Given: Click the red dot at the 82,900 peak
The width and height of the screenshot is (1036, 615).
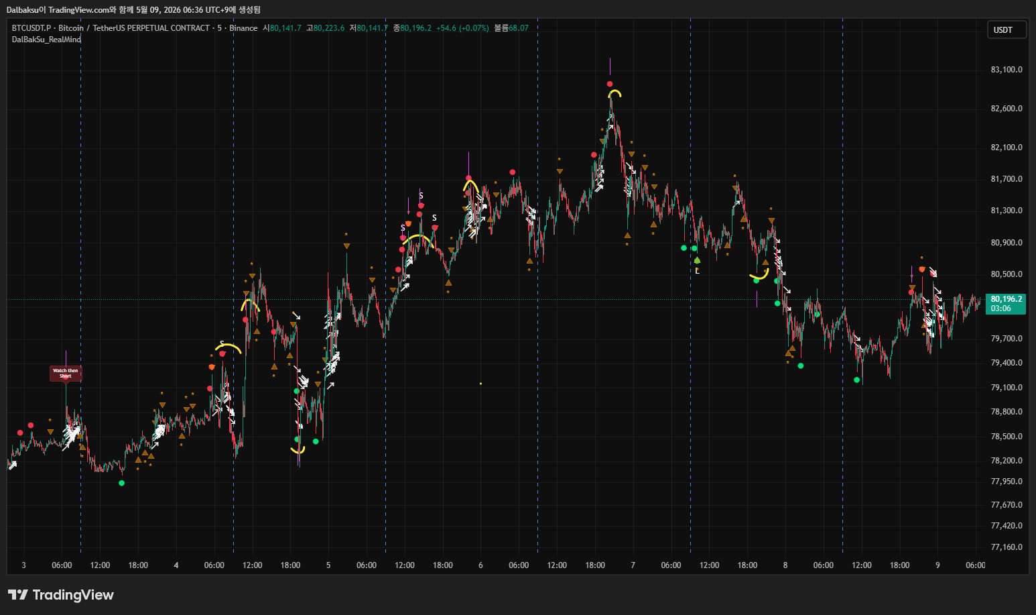Looking at the screenshot, I should (x=610, y=85).
